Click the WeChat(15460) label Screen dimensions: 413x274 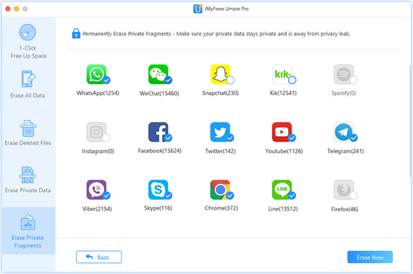tap(159, 94)
